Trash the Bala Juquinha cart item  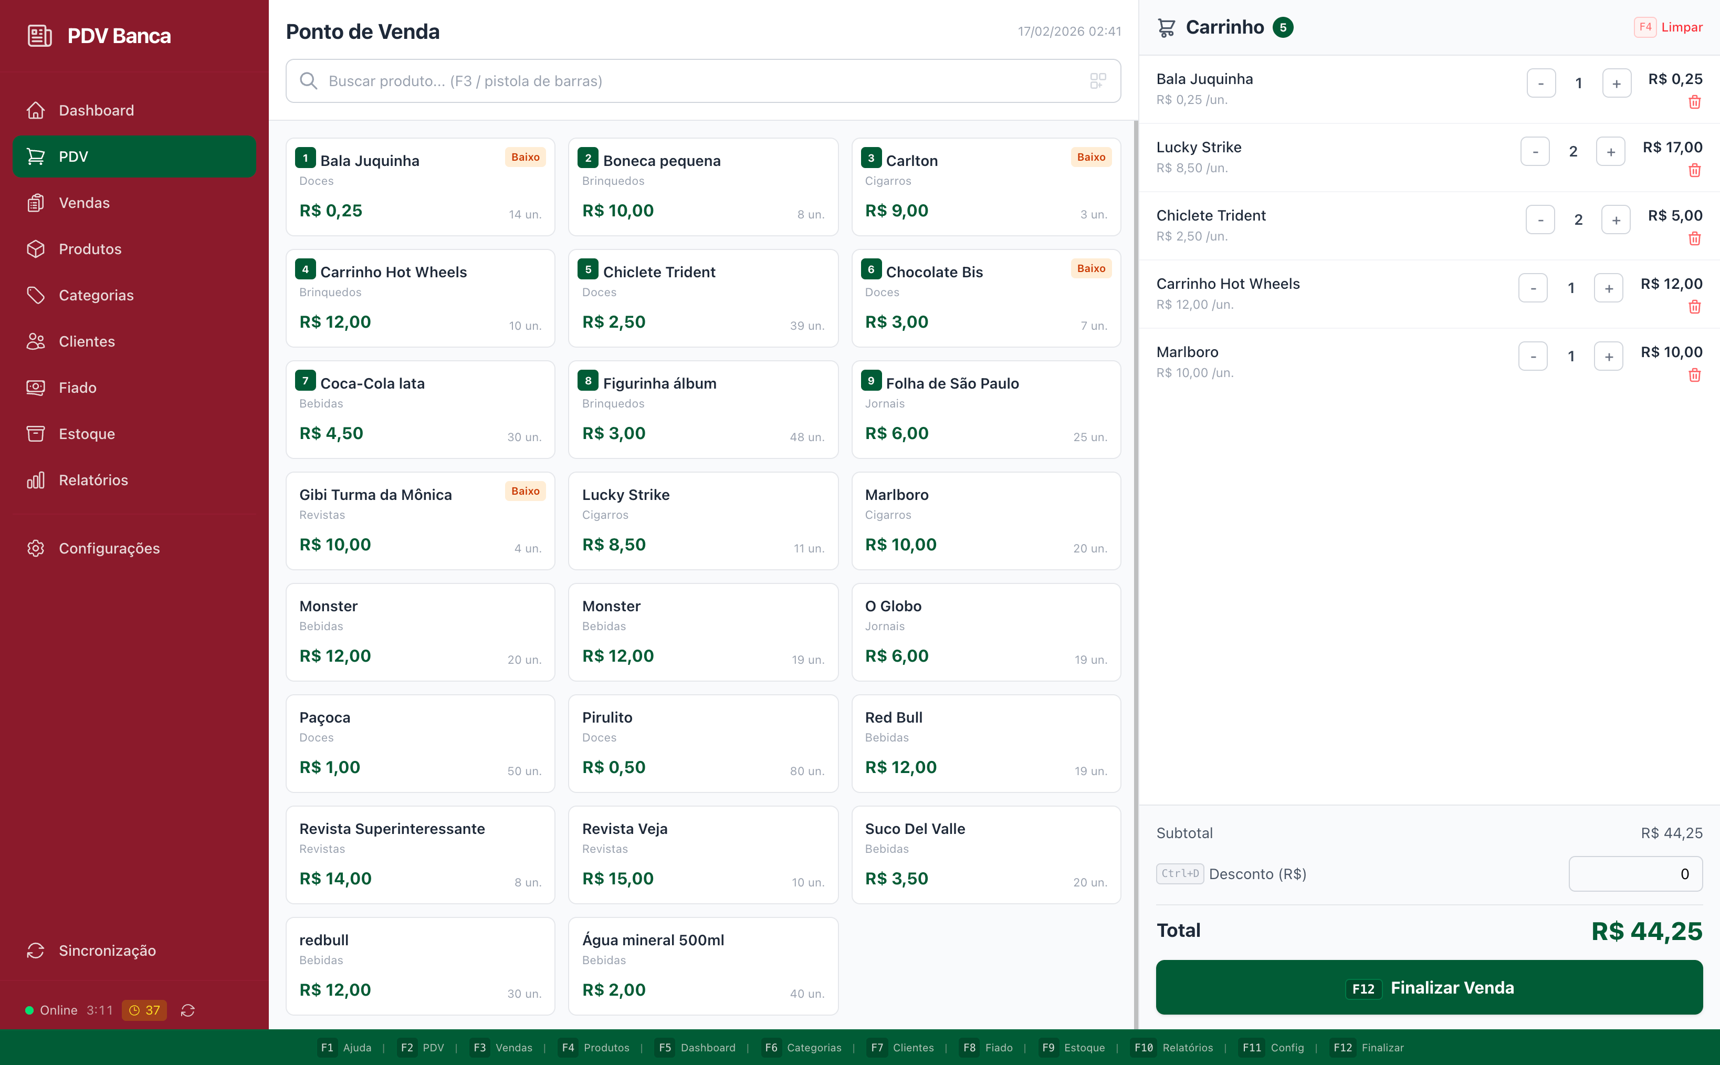pos(1694,102)
